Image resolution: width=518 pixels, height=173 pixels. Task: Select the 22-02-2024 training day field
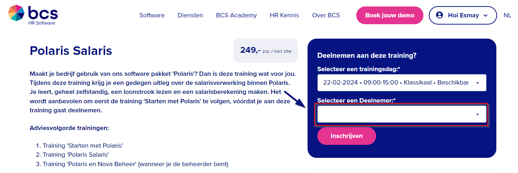pyautogui.click(x=402, y=83)
